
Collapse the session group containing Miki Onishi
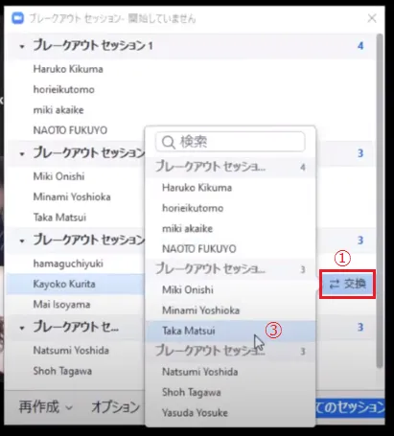(22, 153)
